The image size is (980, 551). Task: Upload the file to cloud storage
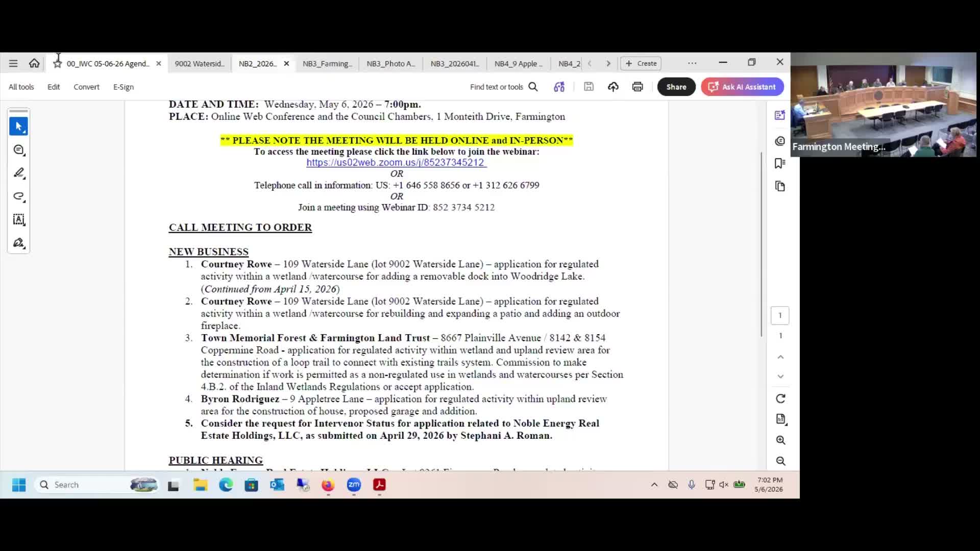pyautogui.click(x=613, y=87)
